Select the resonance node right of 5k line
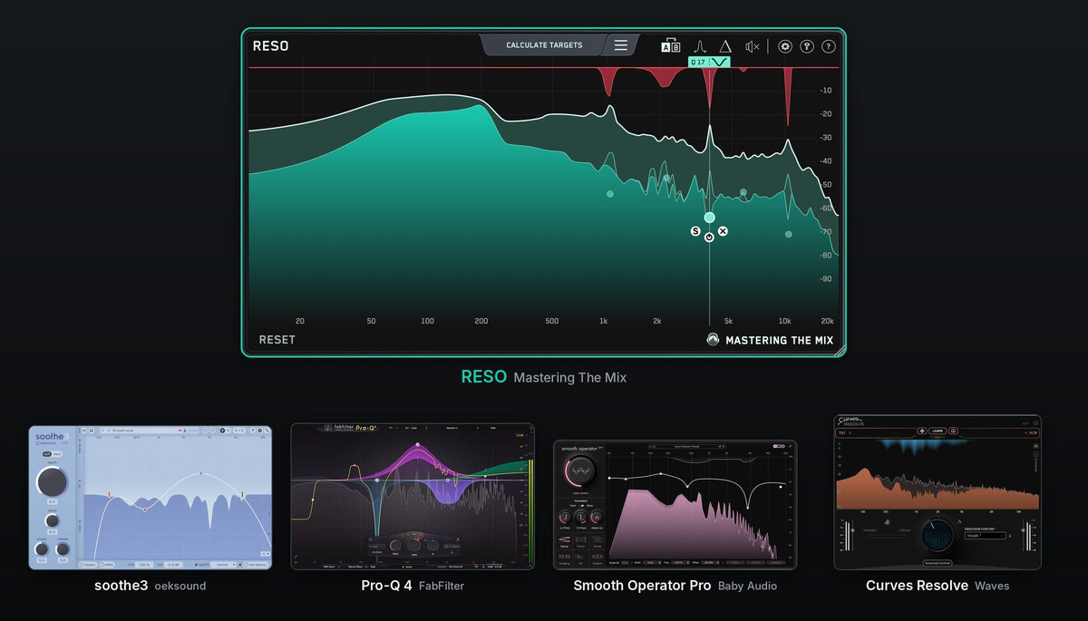 743,192
